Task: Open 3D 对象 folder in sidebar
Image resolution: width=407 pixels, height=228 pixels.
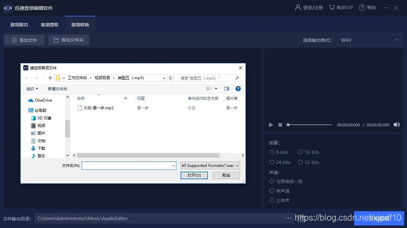Action: [x=41, y=118]
